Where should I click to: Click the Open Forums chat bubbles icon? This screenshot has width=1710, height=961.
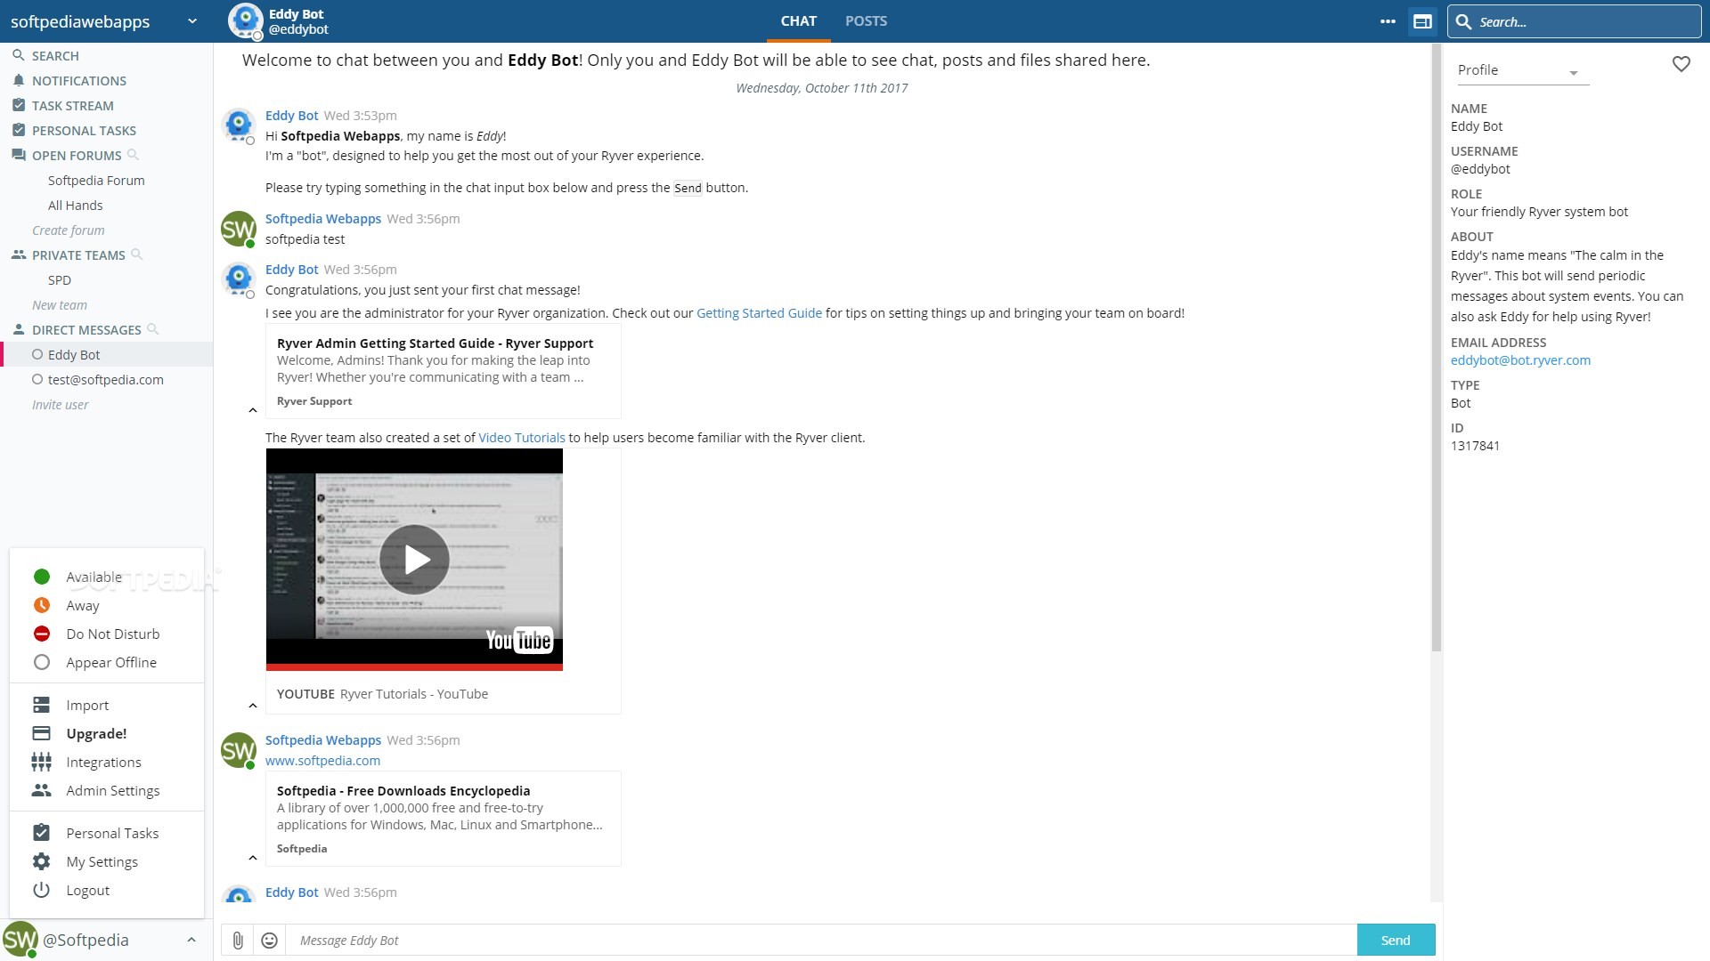[x=18, y=155]
